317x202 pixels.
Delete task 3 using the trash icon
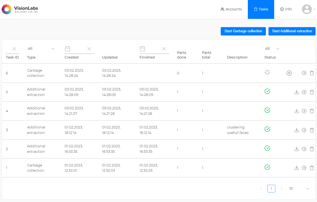312,130
